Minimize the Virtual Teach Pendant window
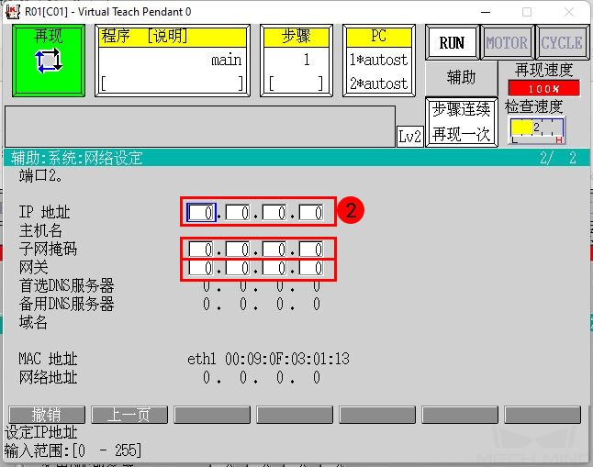 tap(486, 12)
